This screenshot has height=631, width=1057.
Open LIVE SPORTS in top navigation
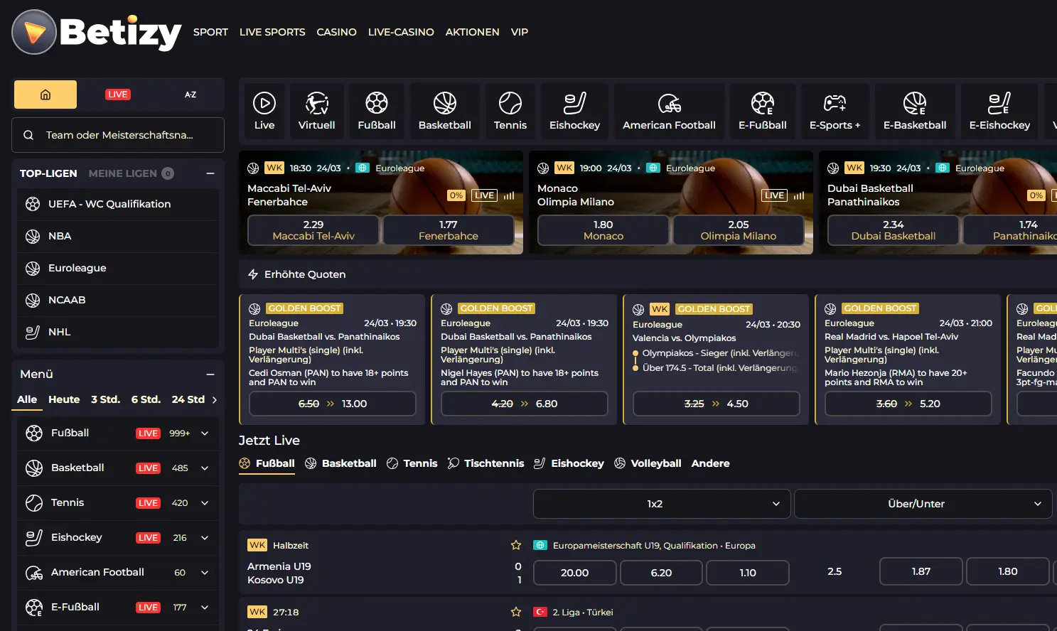272,32
